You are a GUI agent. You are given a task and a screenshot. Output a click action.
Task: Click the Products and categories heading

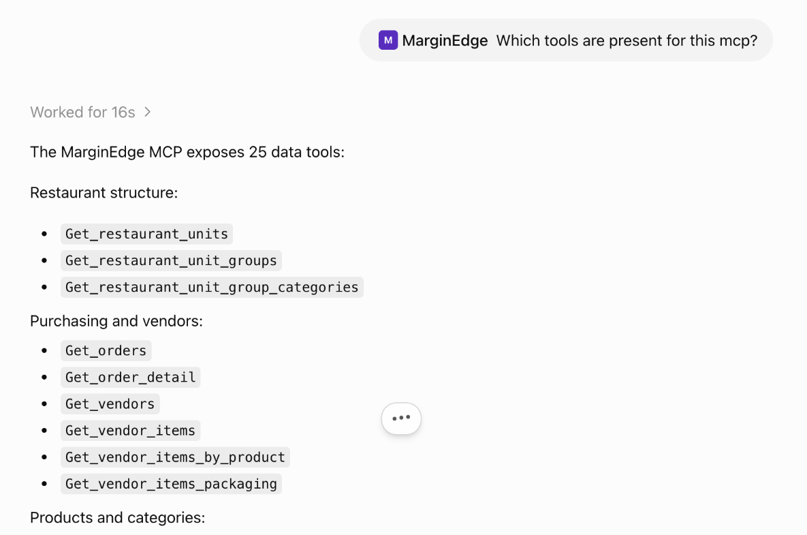coord(117,517)
